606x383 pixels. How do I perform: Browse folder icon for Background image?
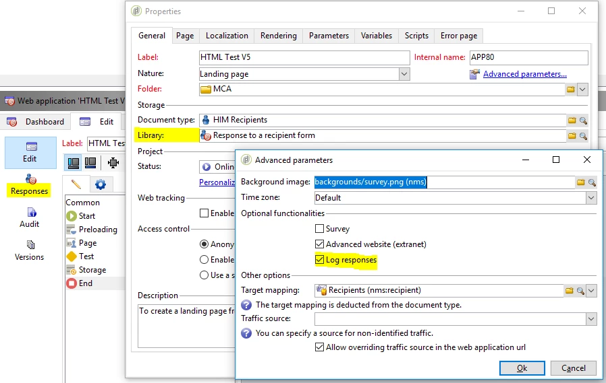tap(580, 182)
